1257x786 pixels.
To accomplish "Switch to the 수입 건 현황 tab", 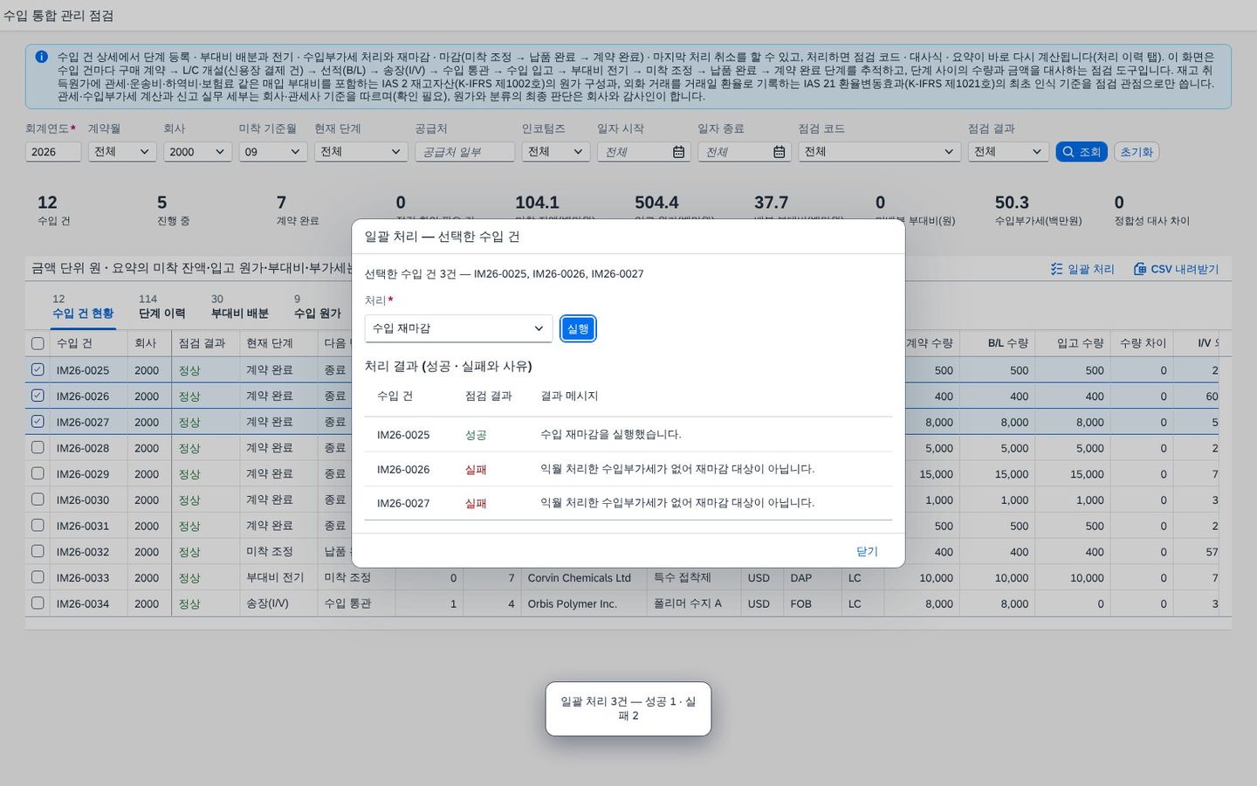I will point(83,307).
